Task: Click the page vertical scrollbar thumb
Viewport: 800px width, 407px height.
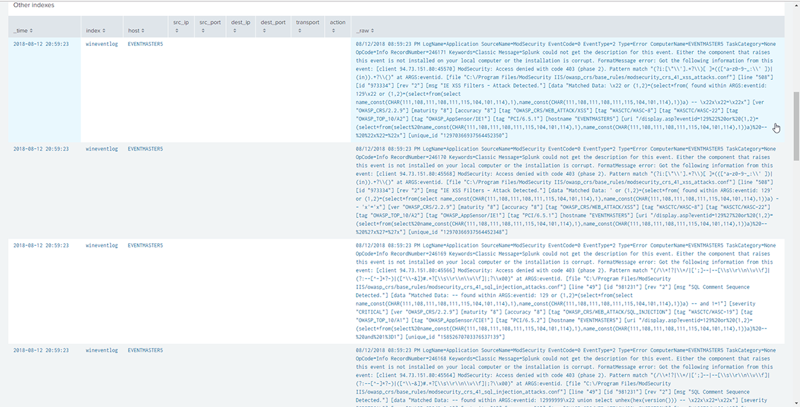Action: pos(796,127)
